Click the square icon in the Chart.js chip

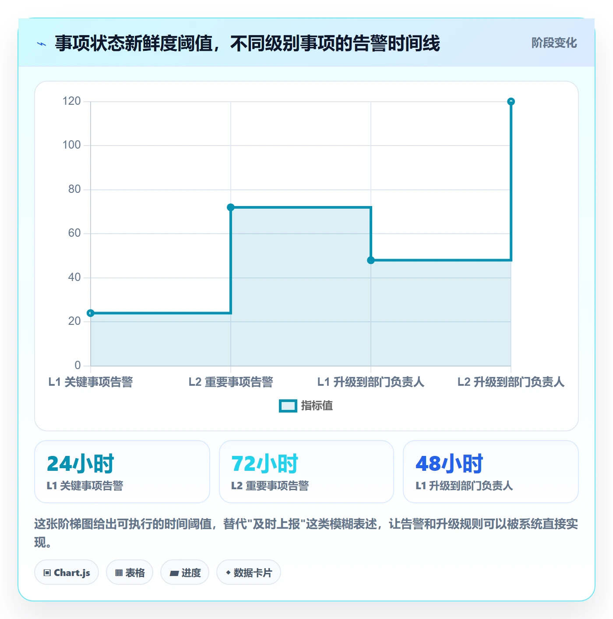pos(47,573)
